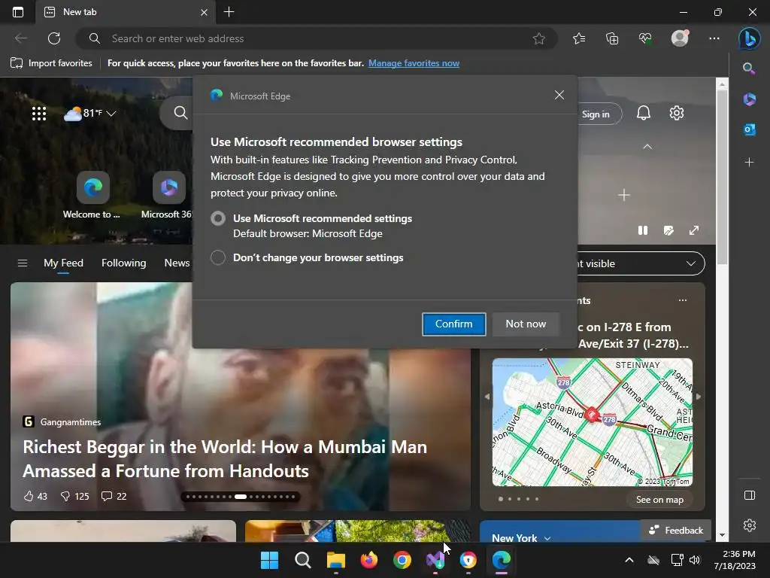The width and height of the screenshot is (770, 578).
Task: Expand background to full screen icon
Action: [694, 230]
